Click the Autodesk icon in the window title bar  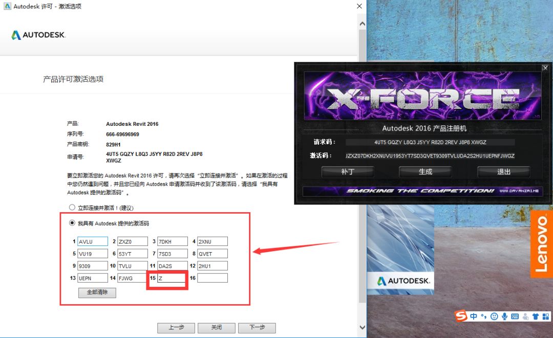pyautogui.click(x=7, y=6)
